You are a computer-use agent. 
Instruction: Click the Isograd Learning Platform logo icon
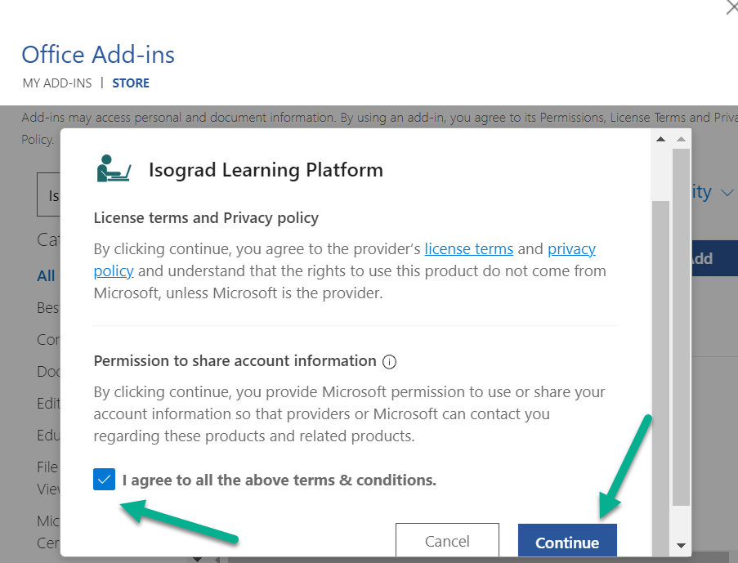114,168
